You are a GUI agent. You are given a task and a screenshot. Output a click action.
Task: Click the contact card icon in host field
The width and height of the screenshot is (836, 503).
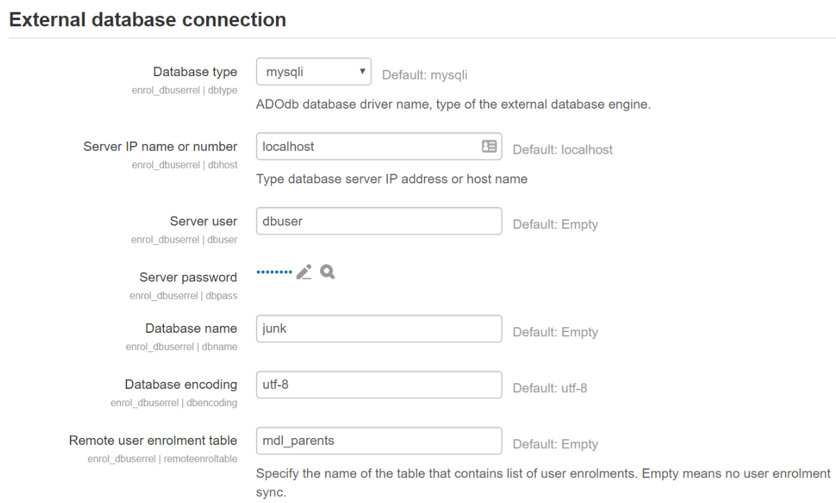489,147
